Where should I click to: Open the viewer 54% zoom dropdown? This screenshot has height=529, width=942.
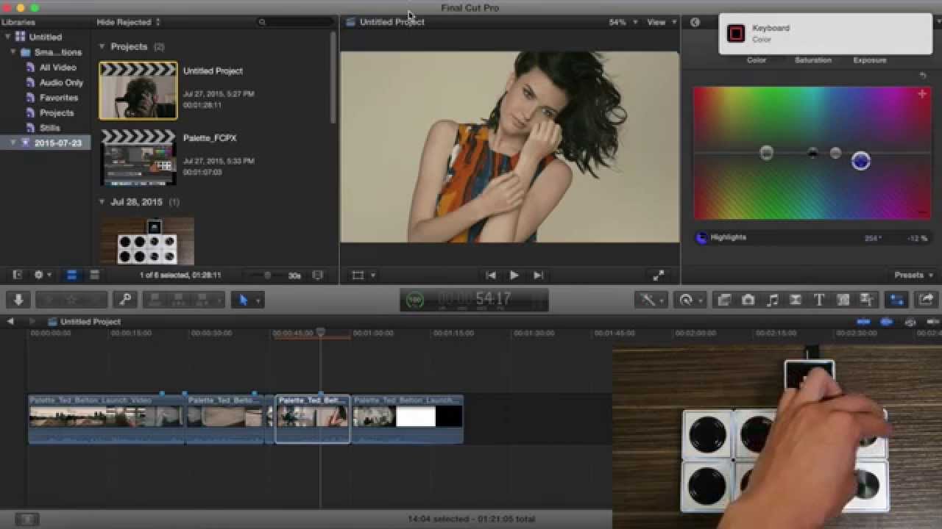pyautogui.click(x=622, y=23)
